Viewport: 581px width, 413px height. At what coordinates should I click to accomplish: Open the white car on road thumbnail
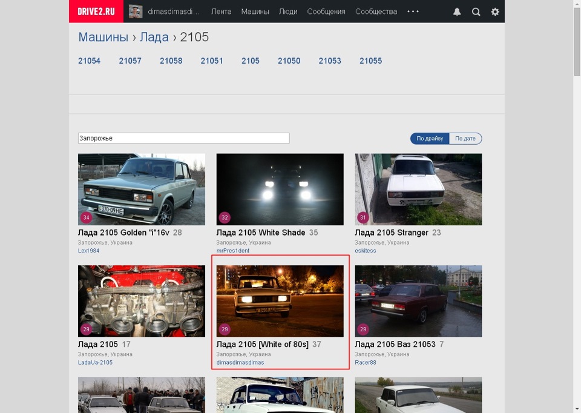418,395
